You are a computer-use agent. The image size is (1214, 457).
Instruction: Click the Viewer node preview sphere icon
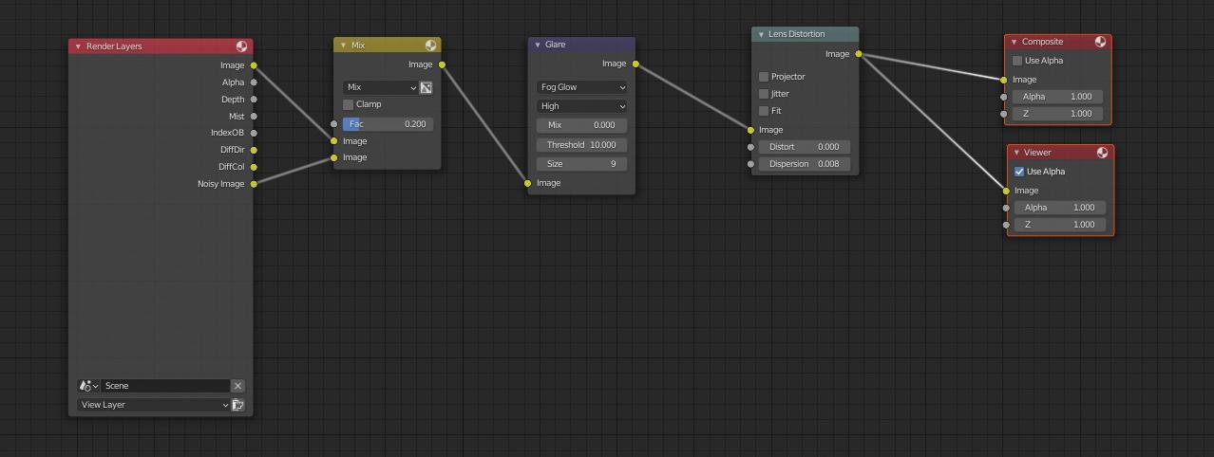[x=1102, y=153]
